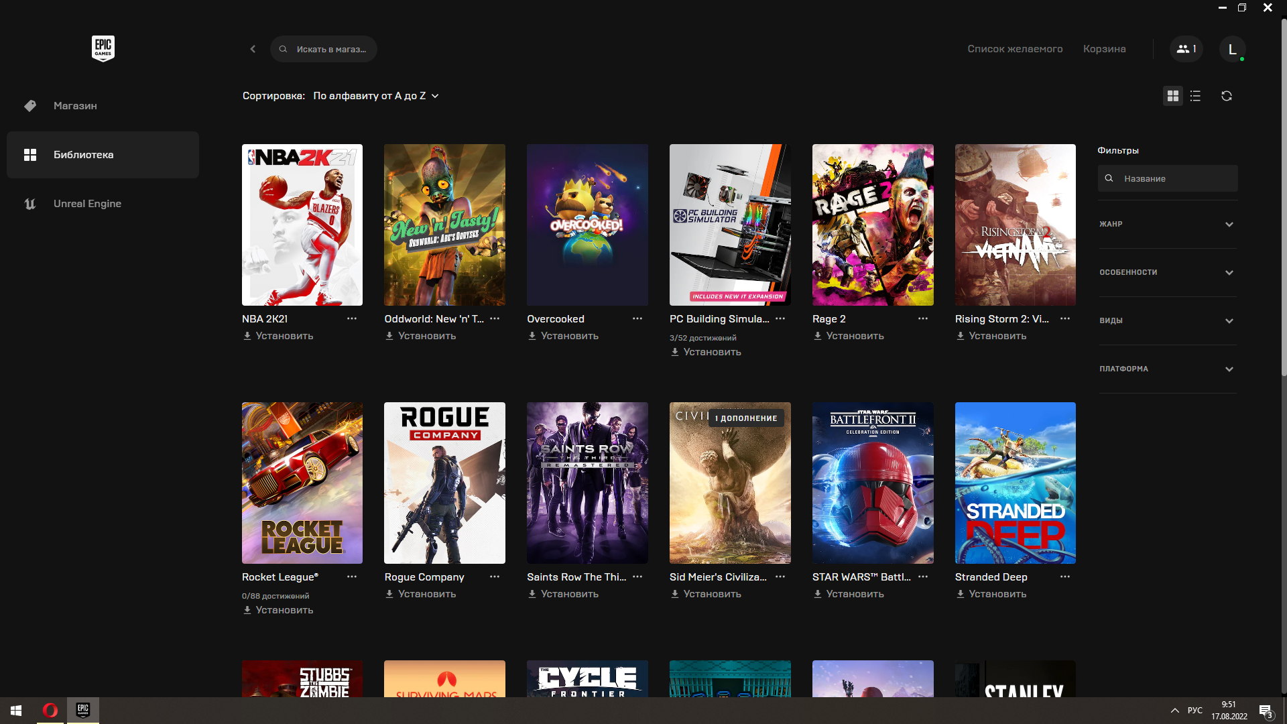Open Список желаемого
1287x724 pixels.
click(1015, 49)
